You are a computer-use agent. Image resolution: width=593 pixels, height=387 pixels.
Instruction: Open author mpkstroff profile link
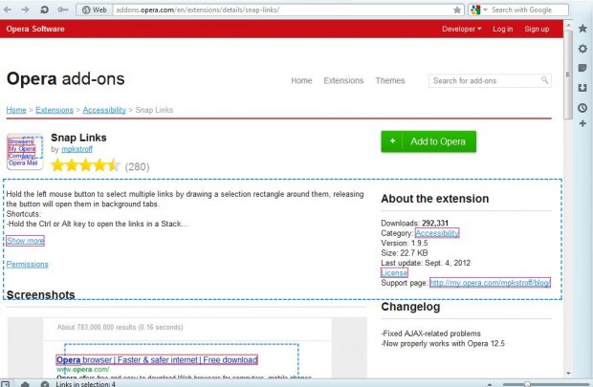coord(77,149)
